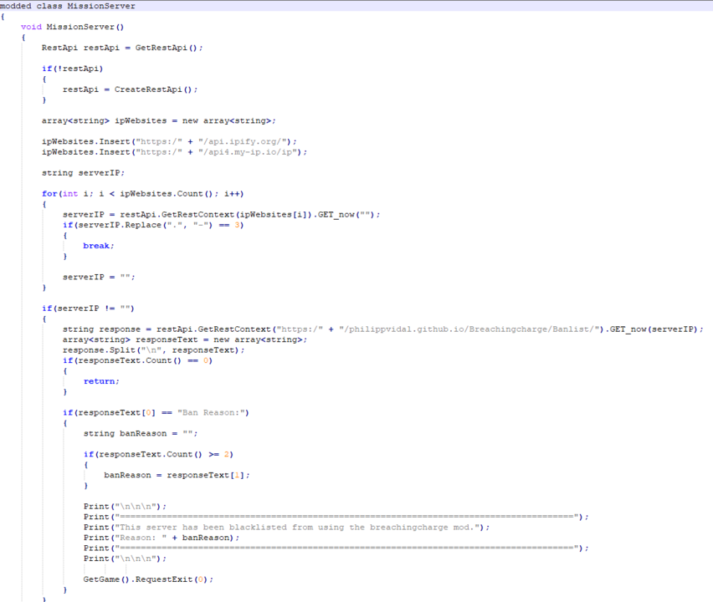Place the cursor on the 'if(!restApi)' line
Image resolution: width=713 pixels, height=602 pixels.
72,69
